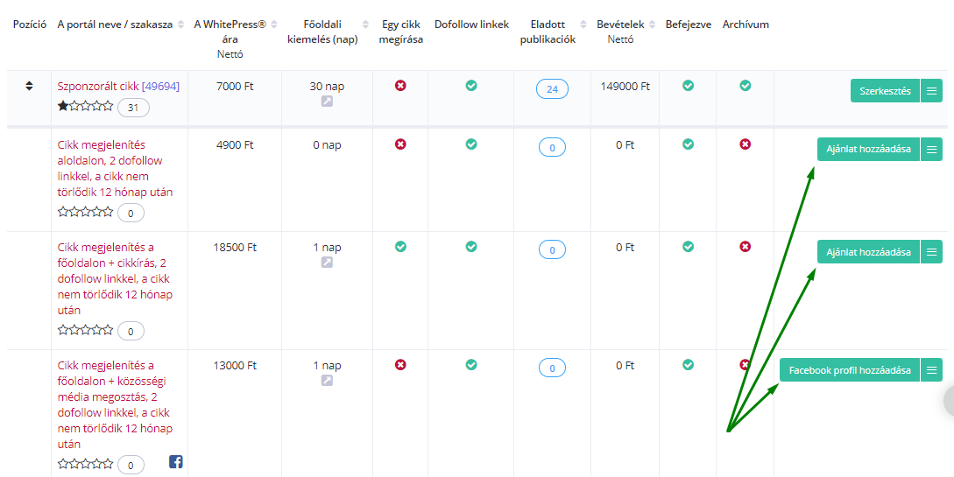Open hamburger menu beside Facebook profil hozzáadása

click(x=931, y=370)
